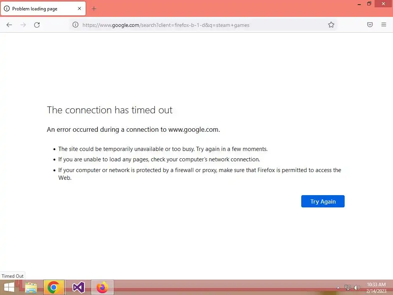Open the Firefox application menu
The height and width of the screenshot is (295, 393).
384,25
